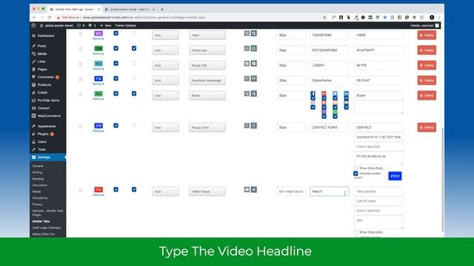Uncheck first checkbox in Viber row
This screenshot has height=266, width=474.
point(116,33)
